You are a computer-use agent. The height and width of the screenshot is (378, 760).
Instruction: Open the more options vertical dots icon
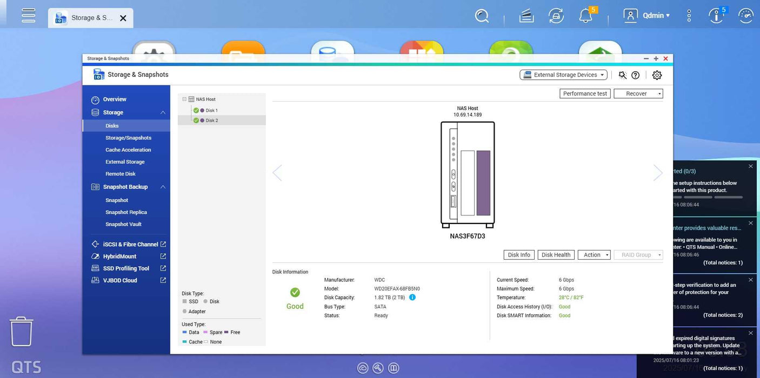pyautogui.click(x=689, y=16)
